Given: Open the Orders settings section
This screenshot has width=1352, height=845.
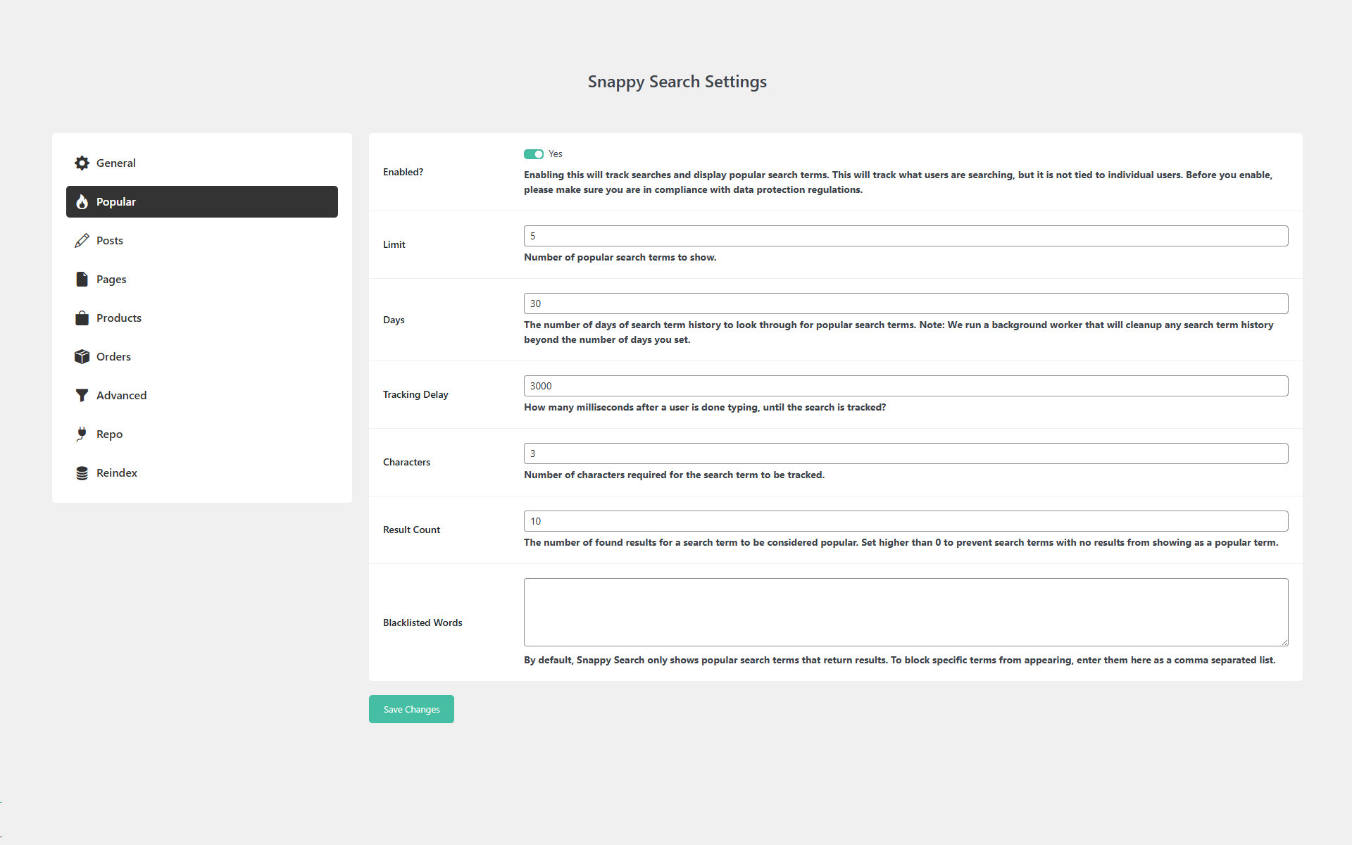Looking at the screenshot, I should click(x=202, y=356).
